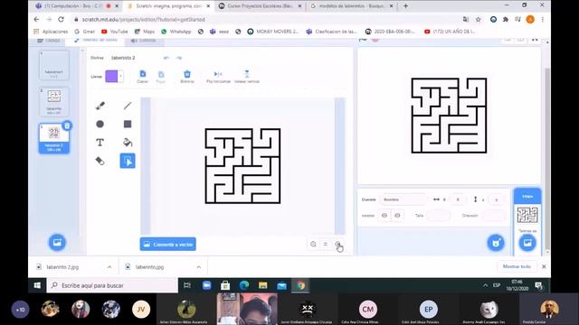
Task: Open the YouTube bookmark
Action: click(115, 32)
